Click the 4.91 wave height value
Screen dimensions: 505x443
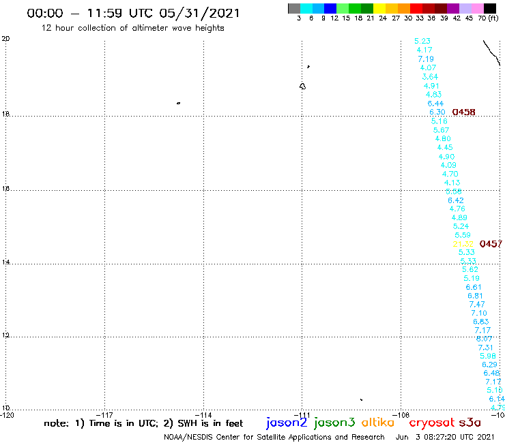pyautogui.click(x=431, y=86)
